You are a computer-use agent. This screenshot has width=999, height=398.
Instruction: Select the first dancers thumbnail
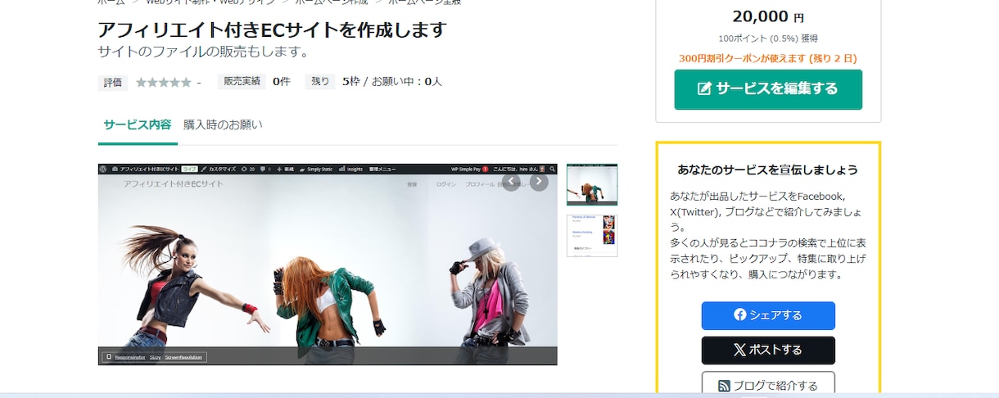(x=592, y=184)
